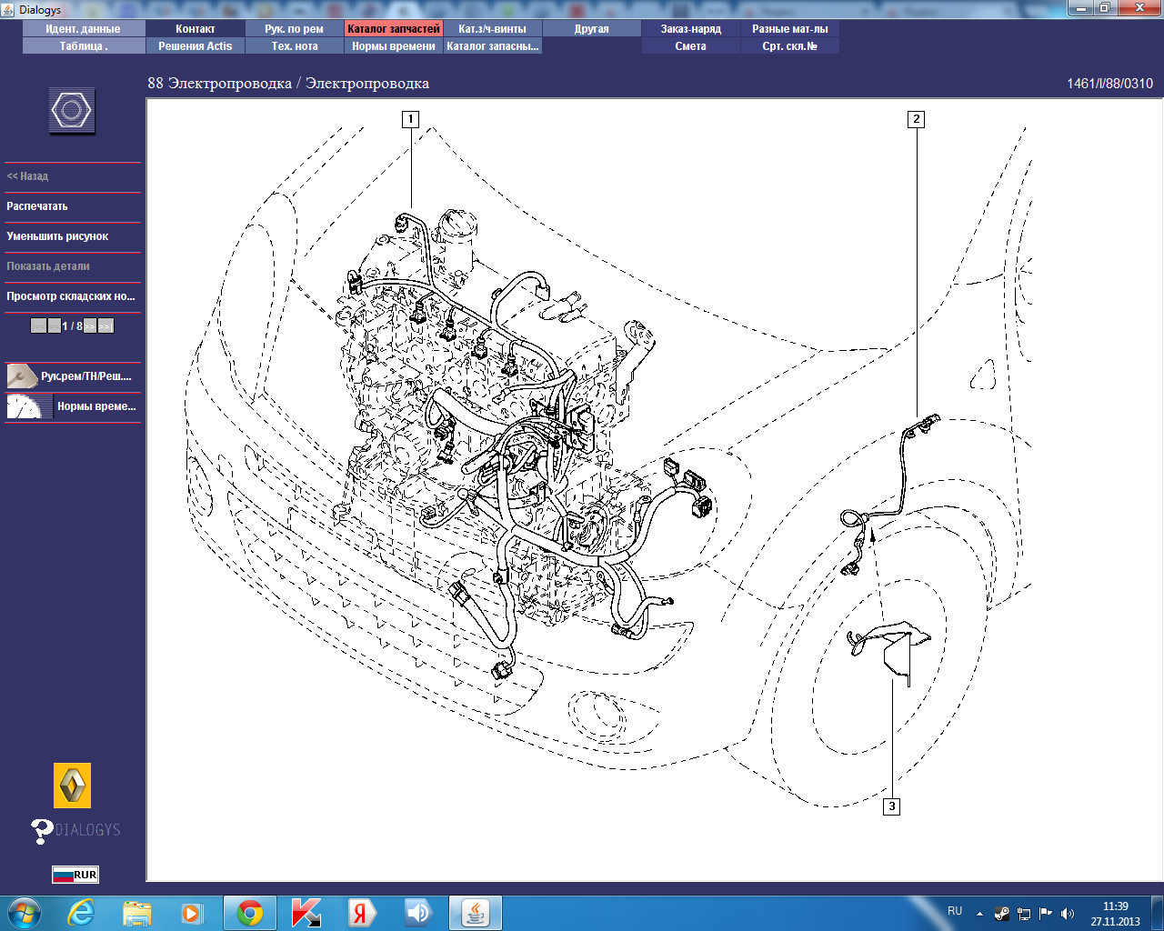The image size is (1164, 931).
Task: Switch to Google Chrome in taskbar
Action: (x=250, y=913)
